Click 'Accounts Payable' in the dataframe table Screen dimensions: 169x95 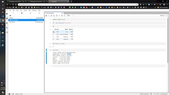[x=64, y=34]
